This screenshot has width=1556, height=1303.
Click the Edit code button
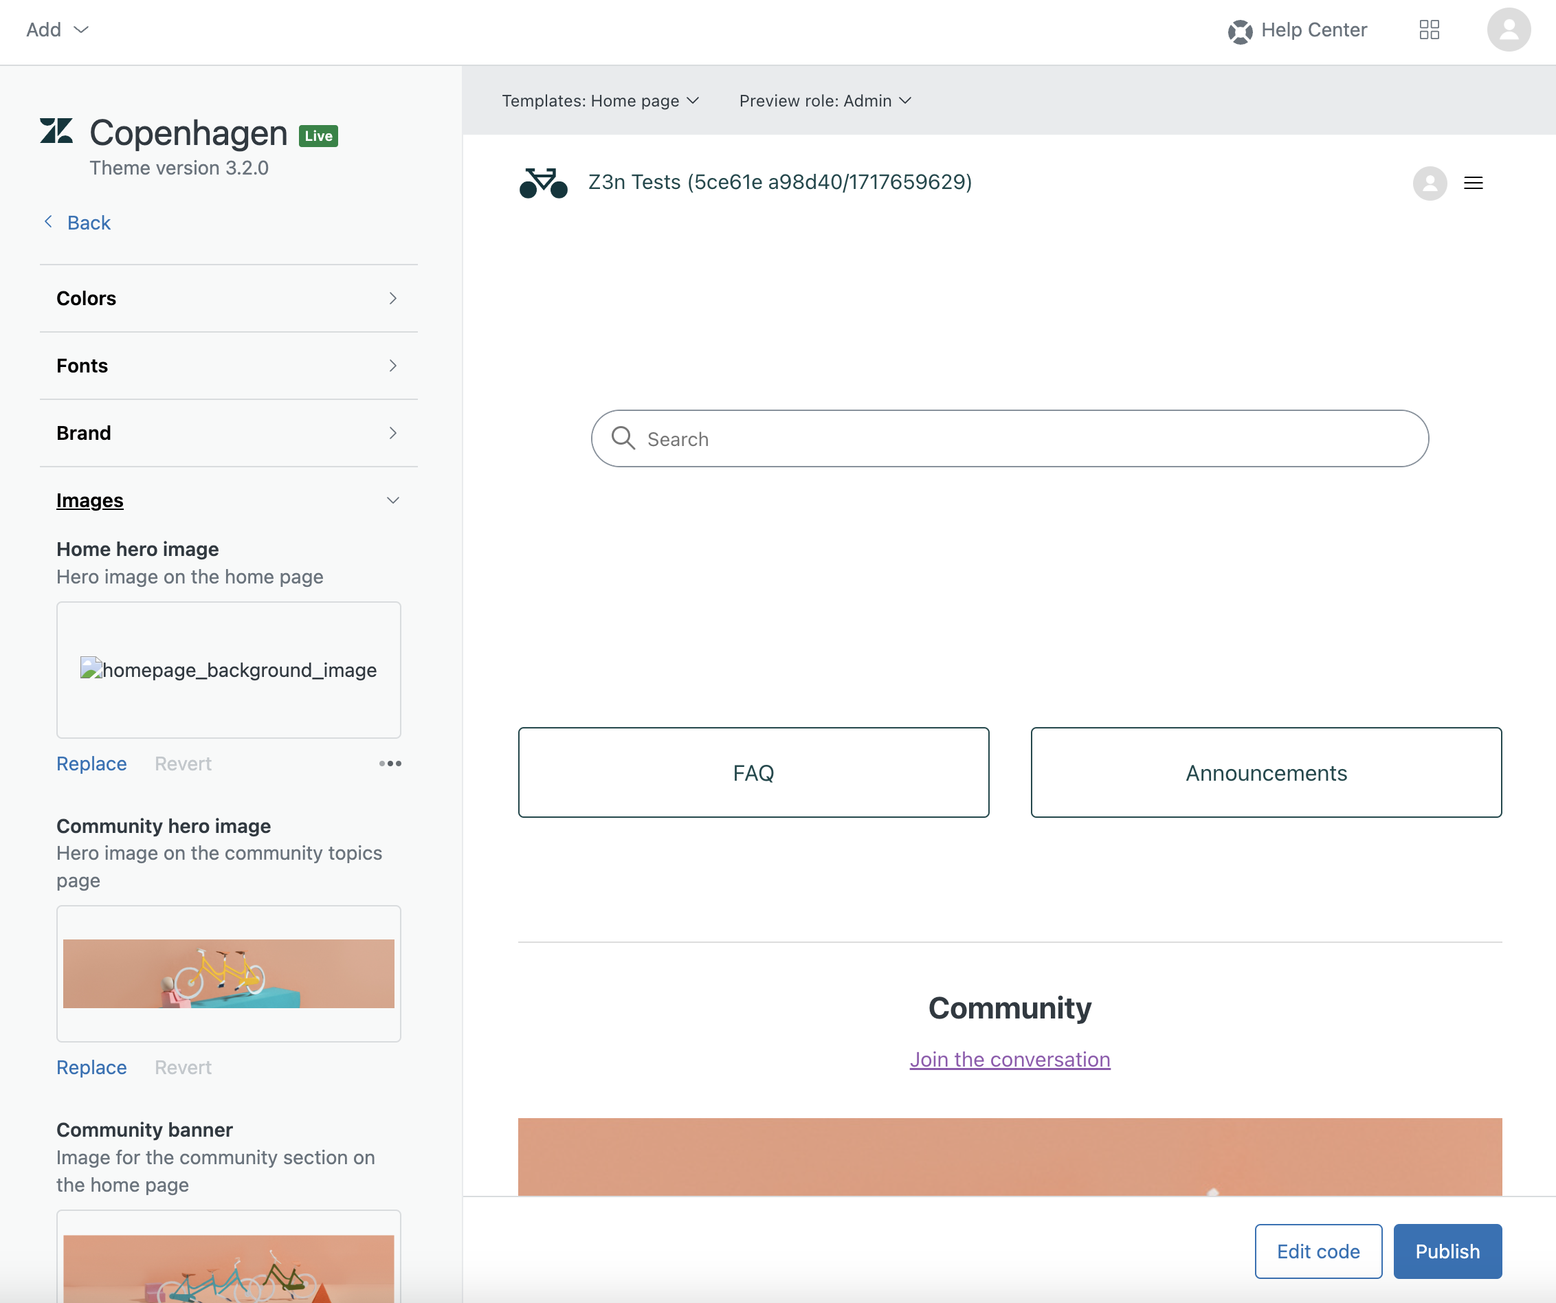[x=1318, y=1251]
